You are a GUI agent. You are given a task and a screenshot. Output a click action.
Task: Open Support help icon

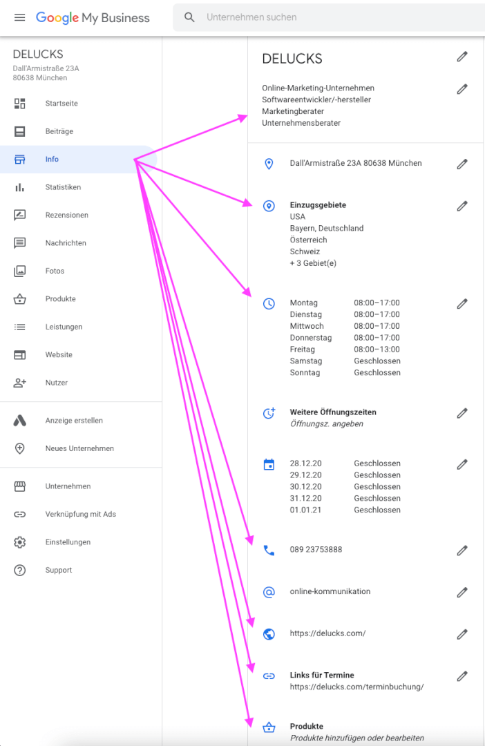[x=19, y=570]
